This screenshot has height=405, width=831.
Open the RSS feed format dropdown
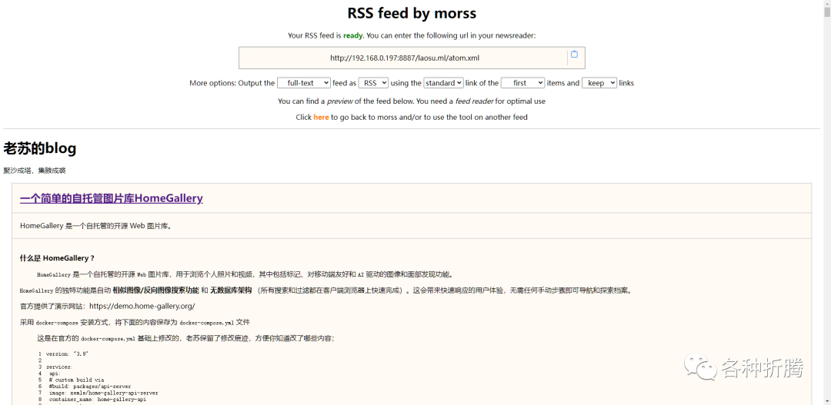[x=373, y=83]
